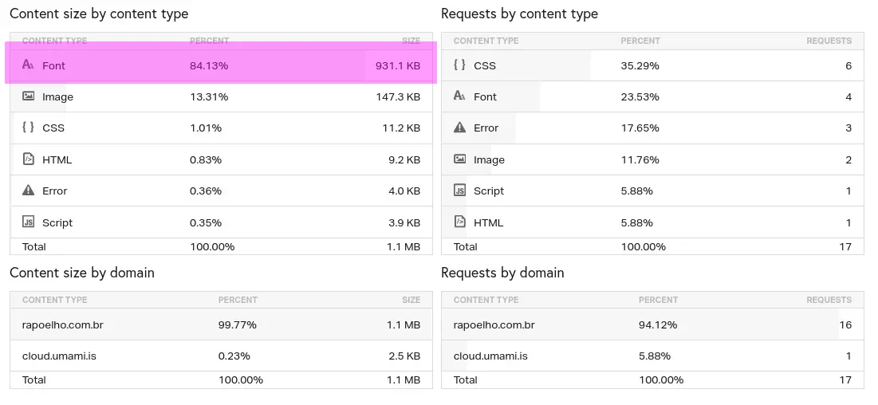Click the Error warning icon in content size table
The height and width of the screenshot is (405, 878).
click(28, 191)
